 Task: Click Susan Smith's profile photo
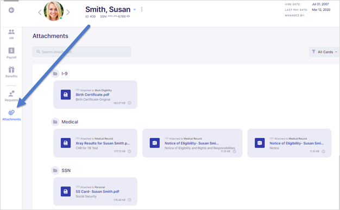[54, 11]
